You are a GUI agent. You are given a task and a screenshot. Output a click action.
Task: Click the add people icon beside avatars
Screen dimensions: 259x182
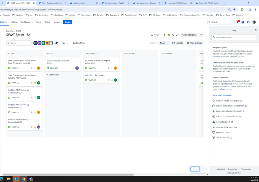click(56, 43)
